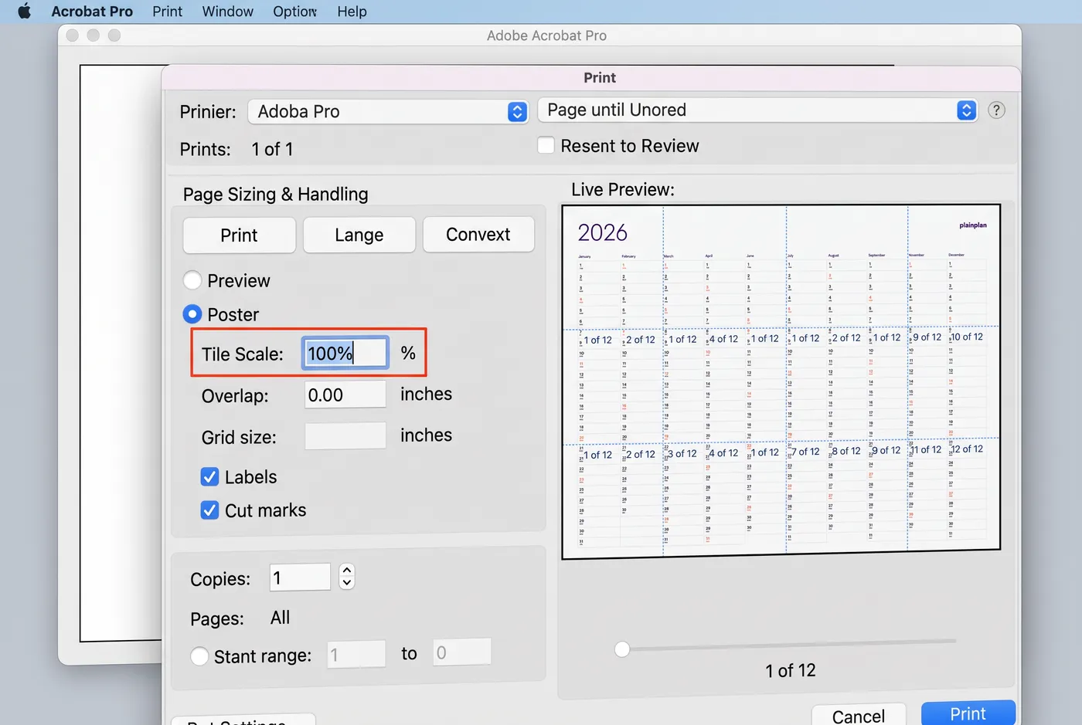The height and width of the screenshot is (725, 1082).
Task: Select the Stant range radio button
Action: click(199, 656)
